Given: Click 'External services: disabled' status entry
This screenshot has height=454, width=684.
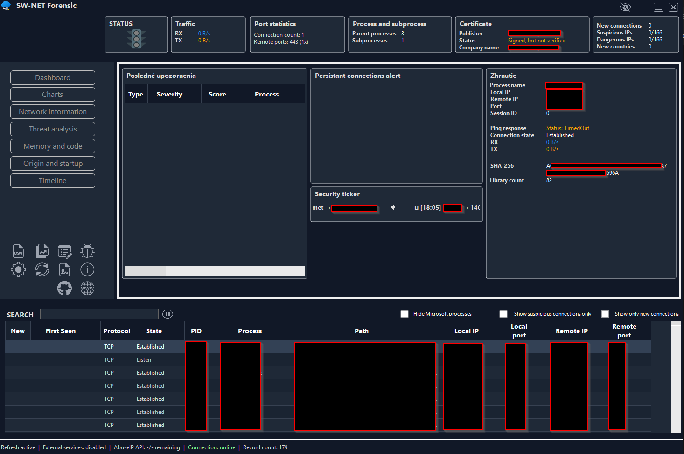Looking at the screenshot, I should (75, 447).
